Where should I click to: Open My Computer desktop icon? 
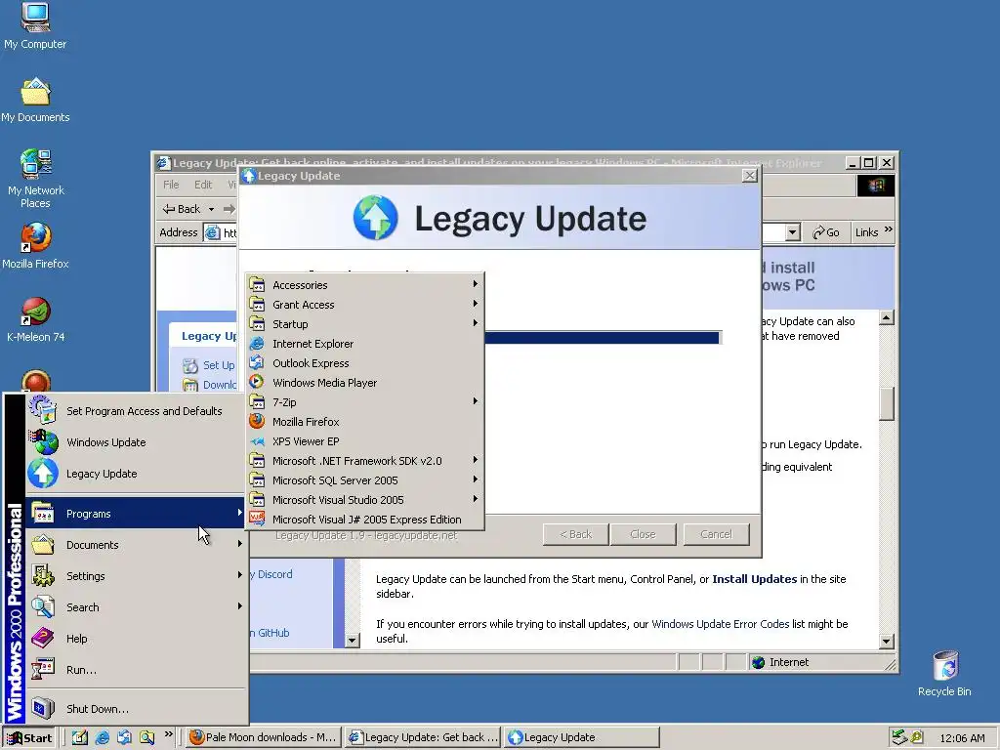35,25
